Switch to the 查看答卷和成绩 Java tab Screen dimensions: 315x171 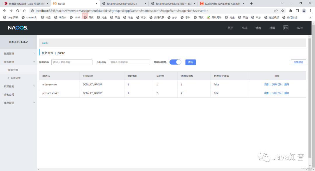pyautogui.click(x=26, y=4)
